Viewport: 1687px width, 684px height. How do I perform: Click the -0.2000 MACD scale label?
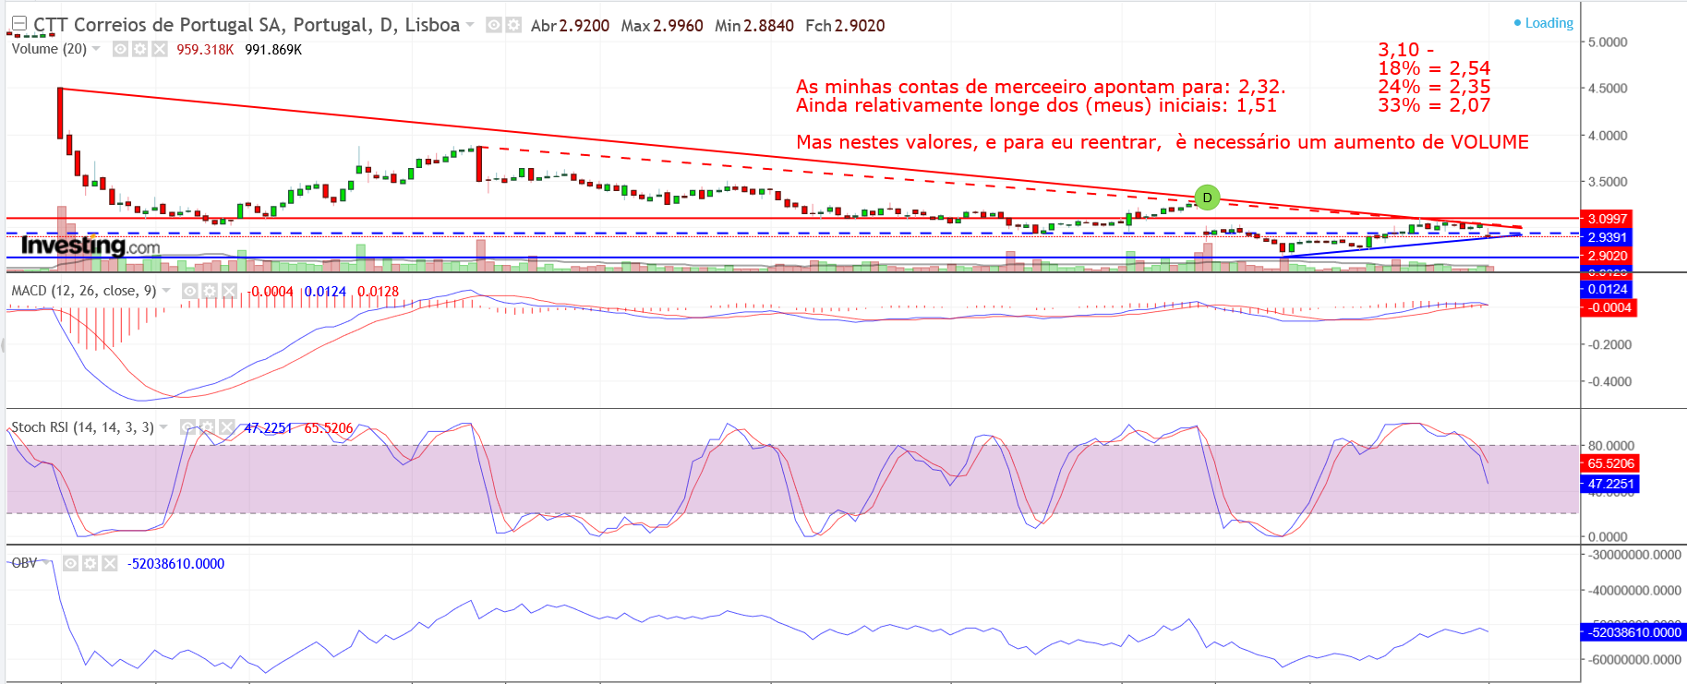pyautogui.click(x=1609, y=344)
